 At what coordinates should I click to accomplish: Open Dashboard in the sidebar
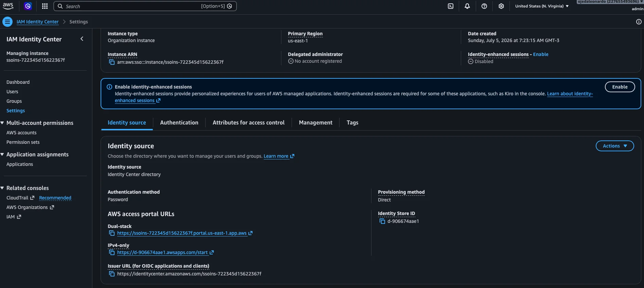coord(18,82)
